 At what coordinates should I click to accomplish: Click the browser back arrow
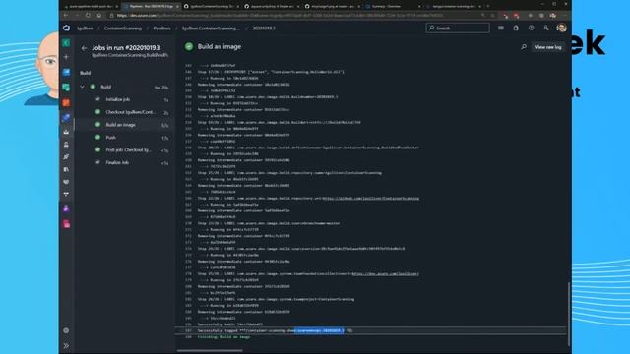tap(66, 16)
